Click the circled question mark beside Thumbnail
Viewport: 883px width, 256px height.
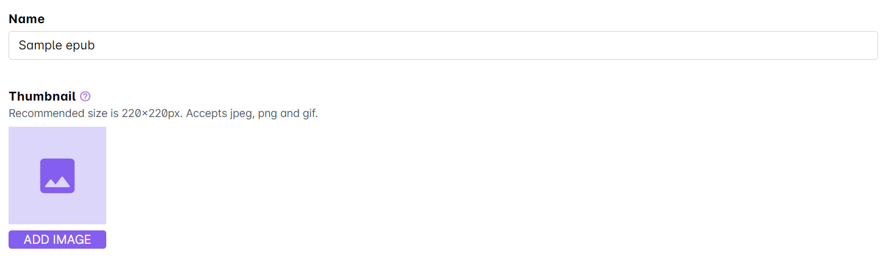[85, 96]
